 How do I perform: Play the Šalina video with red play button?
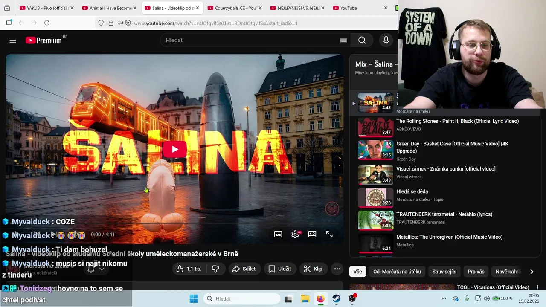click(174, 149)
